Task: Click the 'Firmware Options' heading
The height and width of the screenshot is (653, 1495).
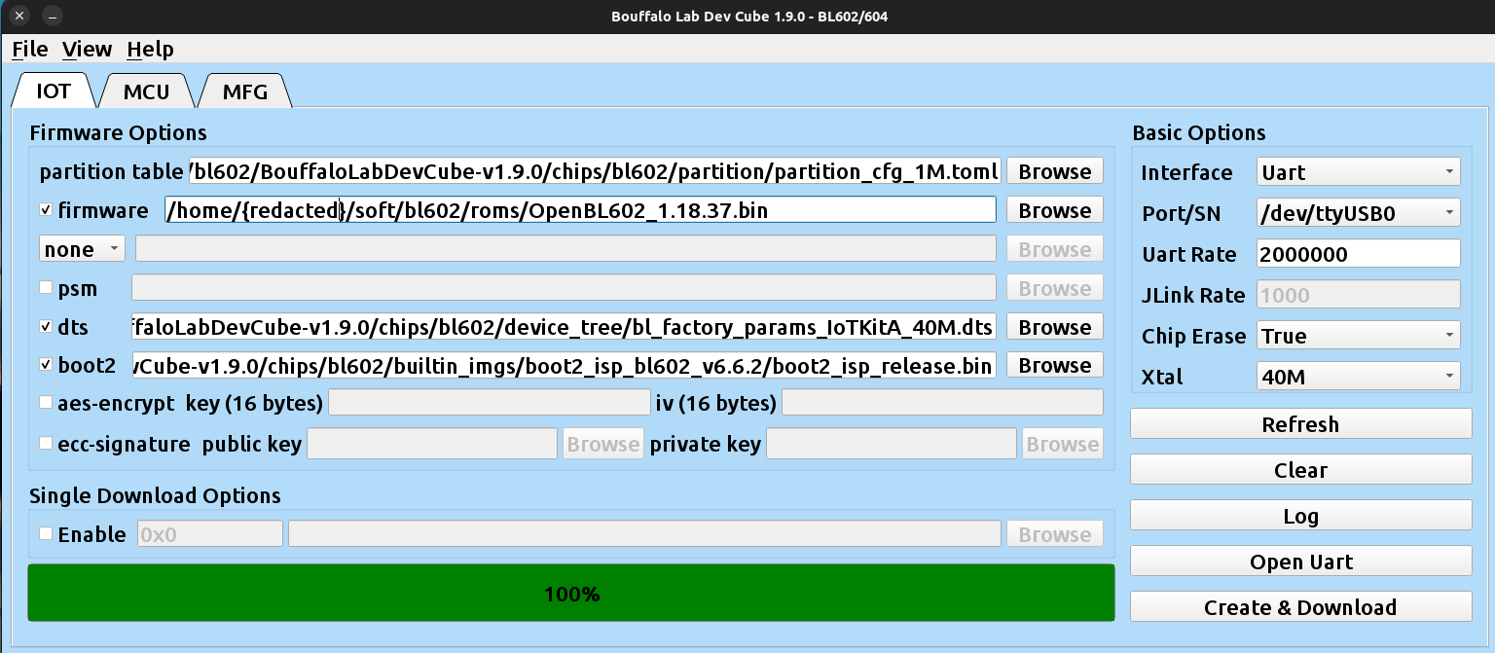Action: coord(119,132)
